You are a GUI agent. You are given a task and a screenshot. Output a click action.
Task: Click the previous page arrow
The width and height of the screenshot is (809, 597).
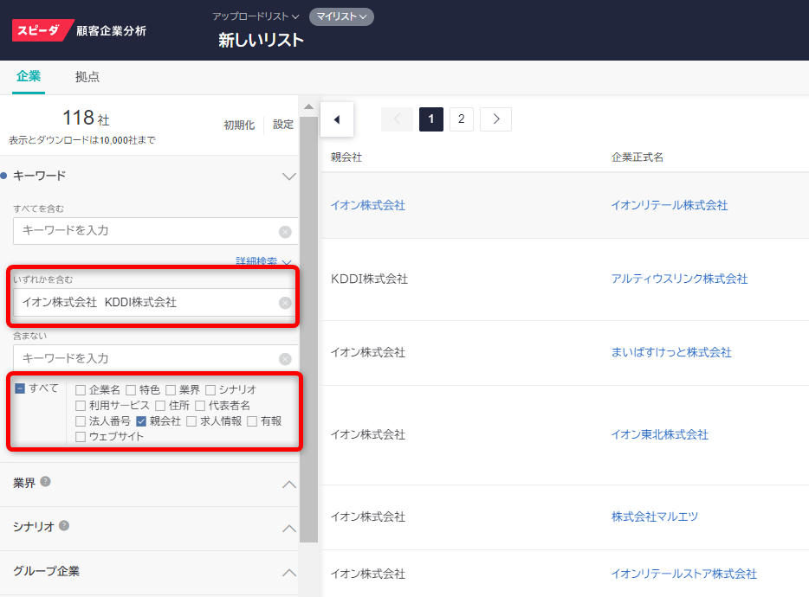click(397, 119)
